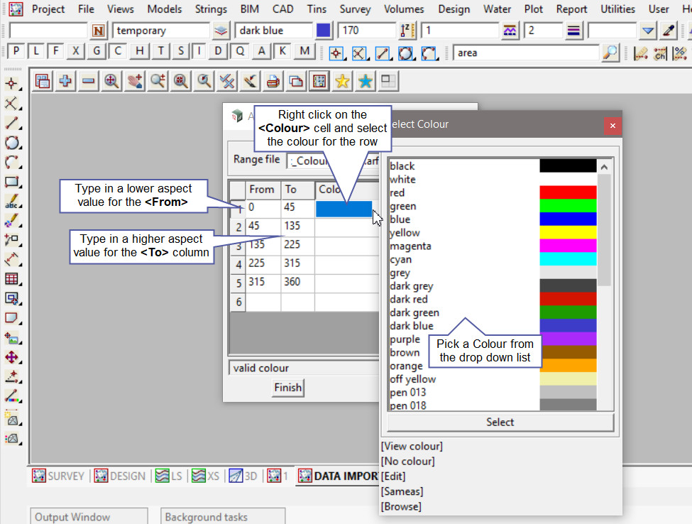Toggle the G snap letter button

point(97,52)
